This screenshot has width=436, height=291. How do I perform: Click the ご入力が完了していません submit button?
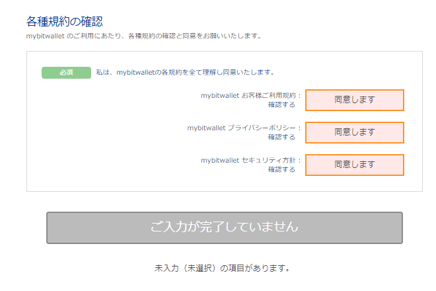[225, 228]
